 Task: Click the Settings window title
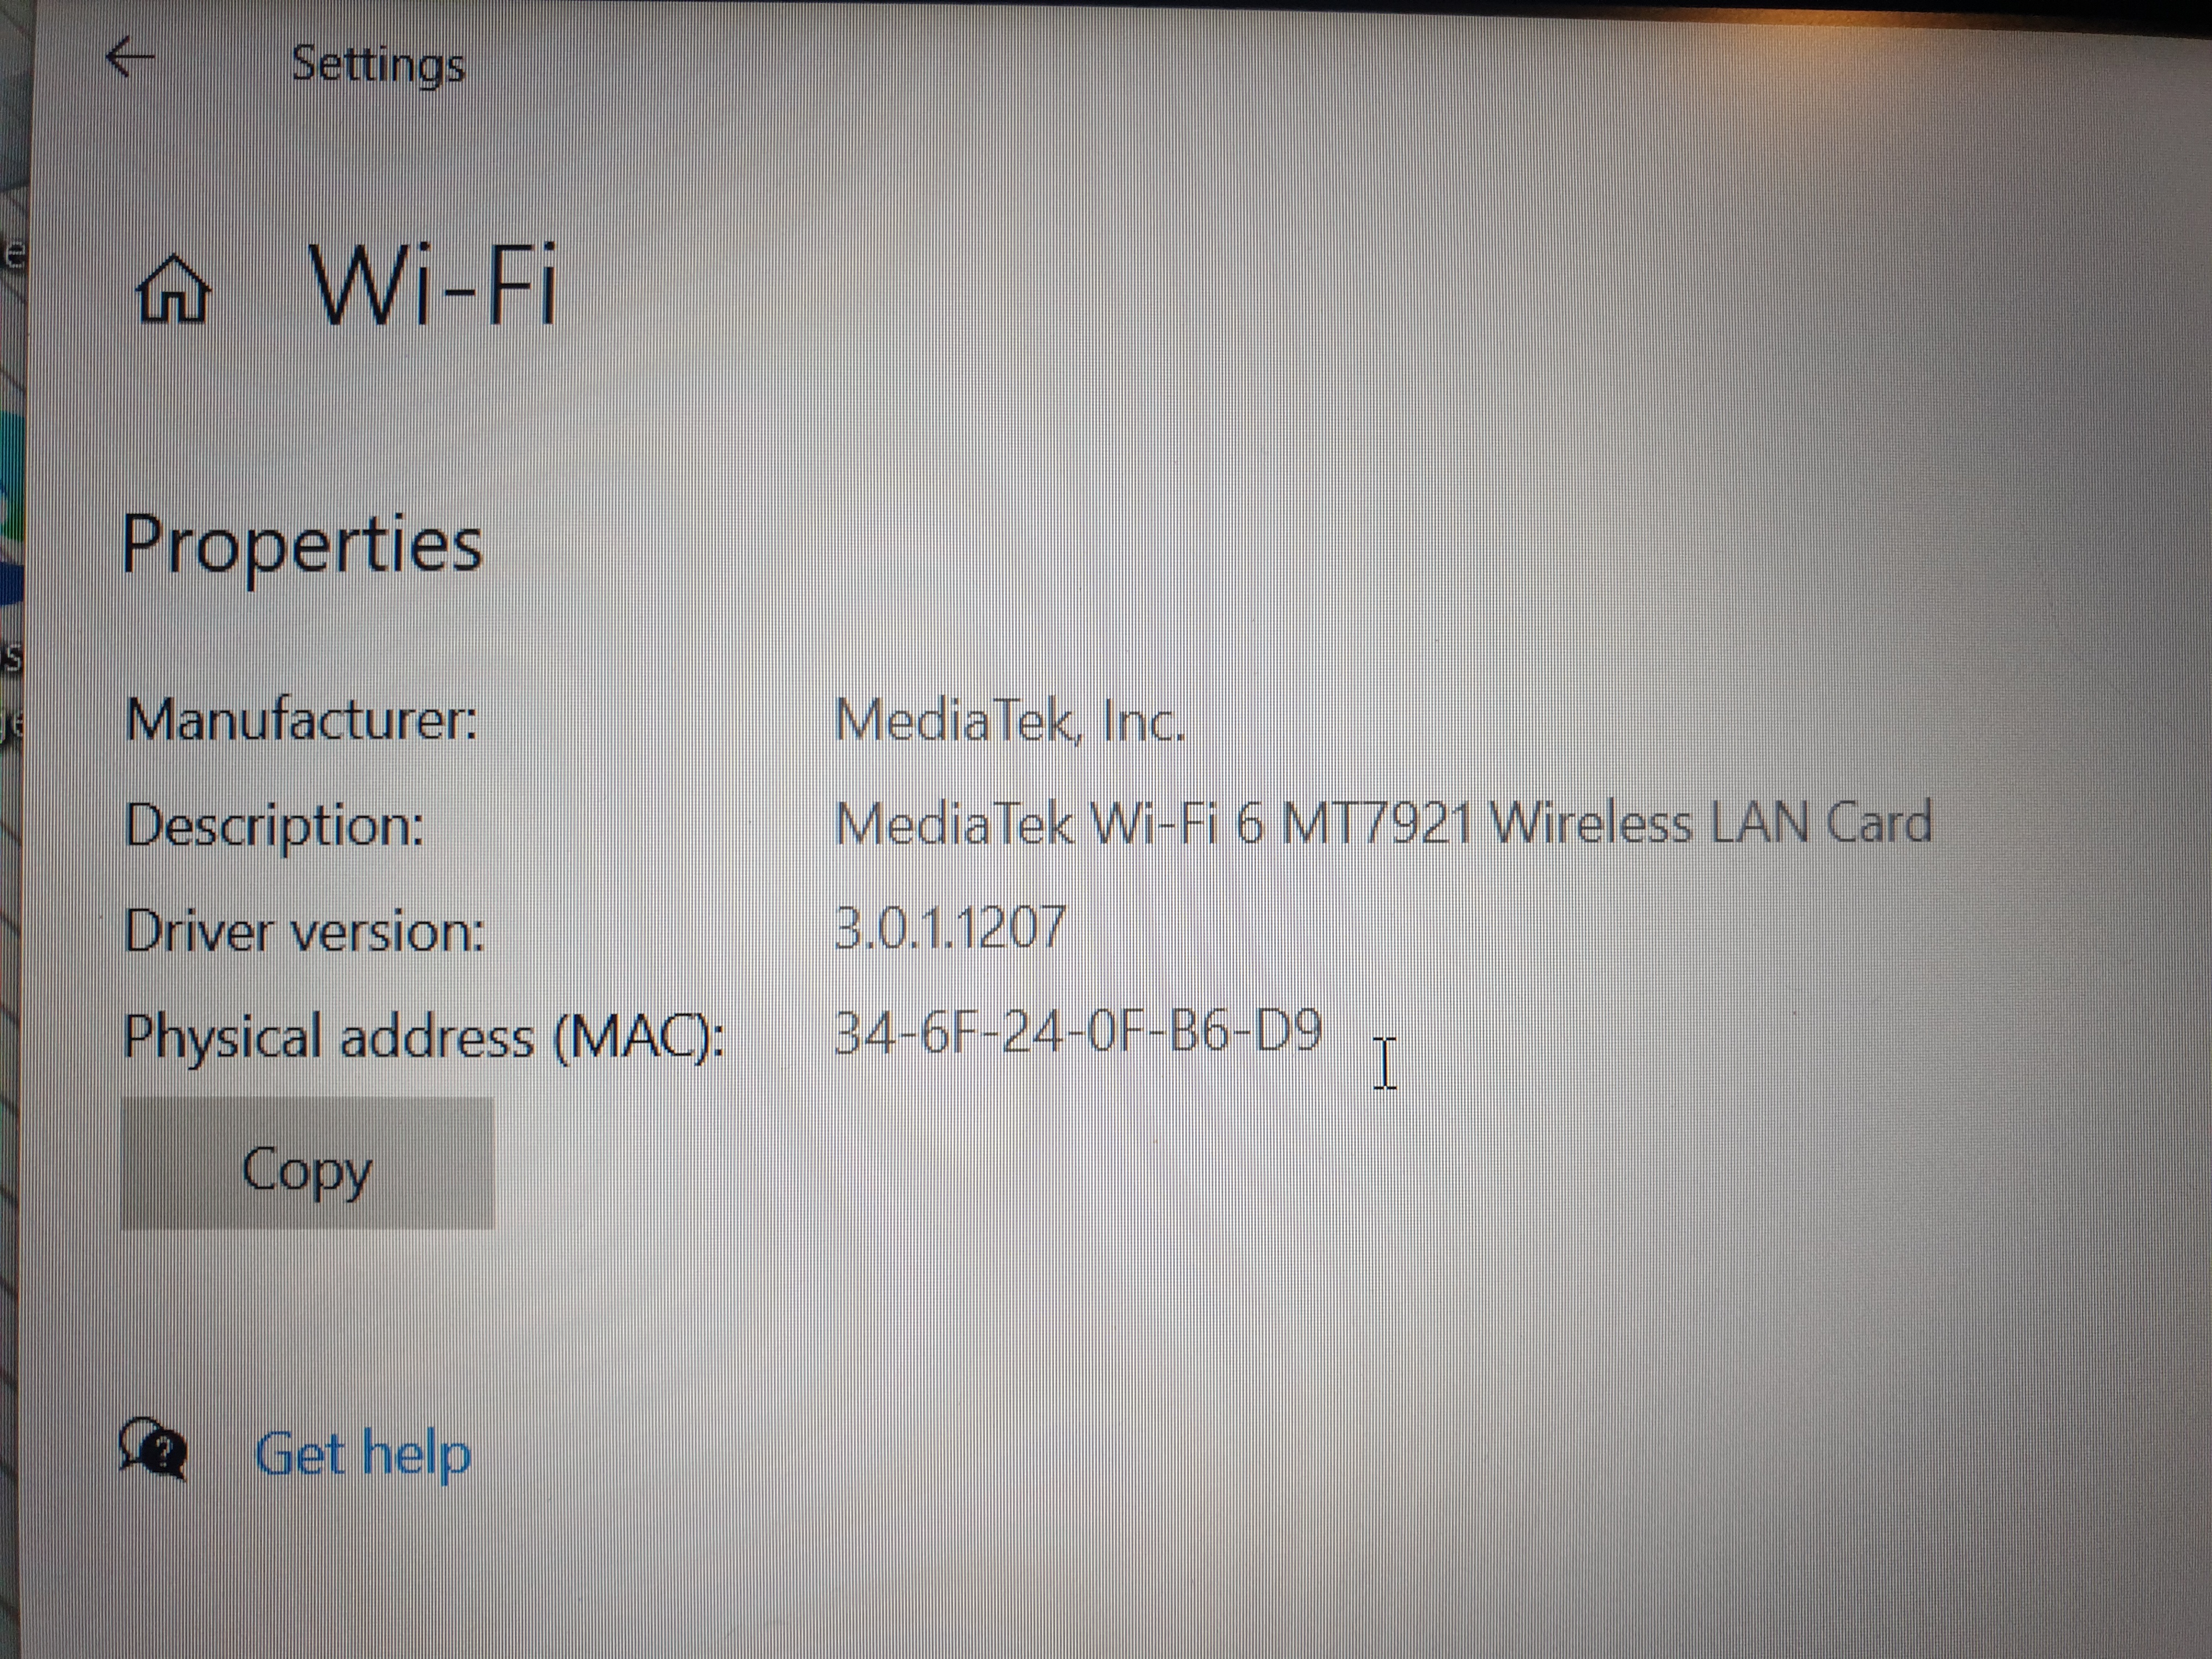[x=378, y=66]
